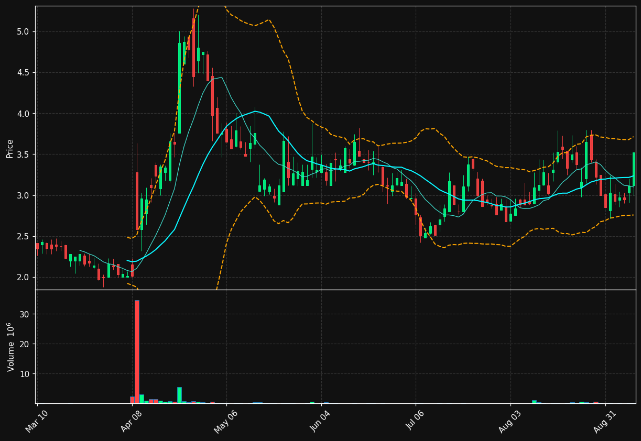
Task: Click the Price axis title
Action: (x=10, y=148)
